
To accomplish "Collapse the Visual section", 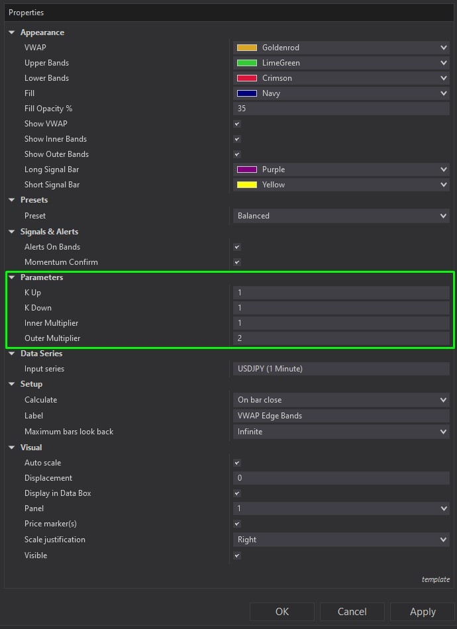I will (x=12, y=448).
